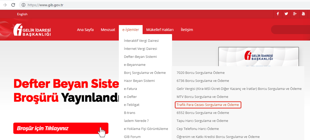Open the Twitter social icon
Viewport: 310px width, 140px height.
(x=286, y=14)
